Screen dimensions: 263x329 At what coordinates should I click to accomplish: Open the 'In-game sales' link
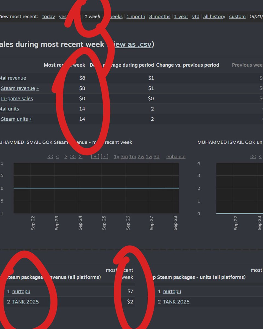[x=17, y=98]
